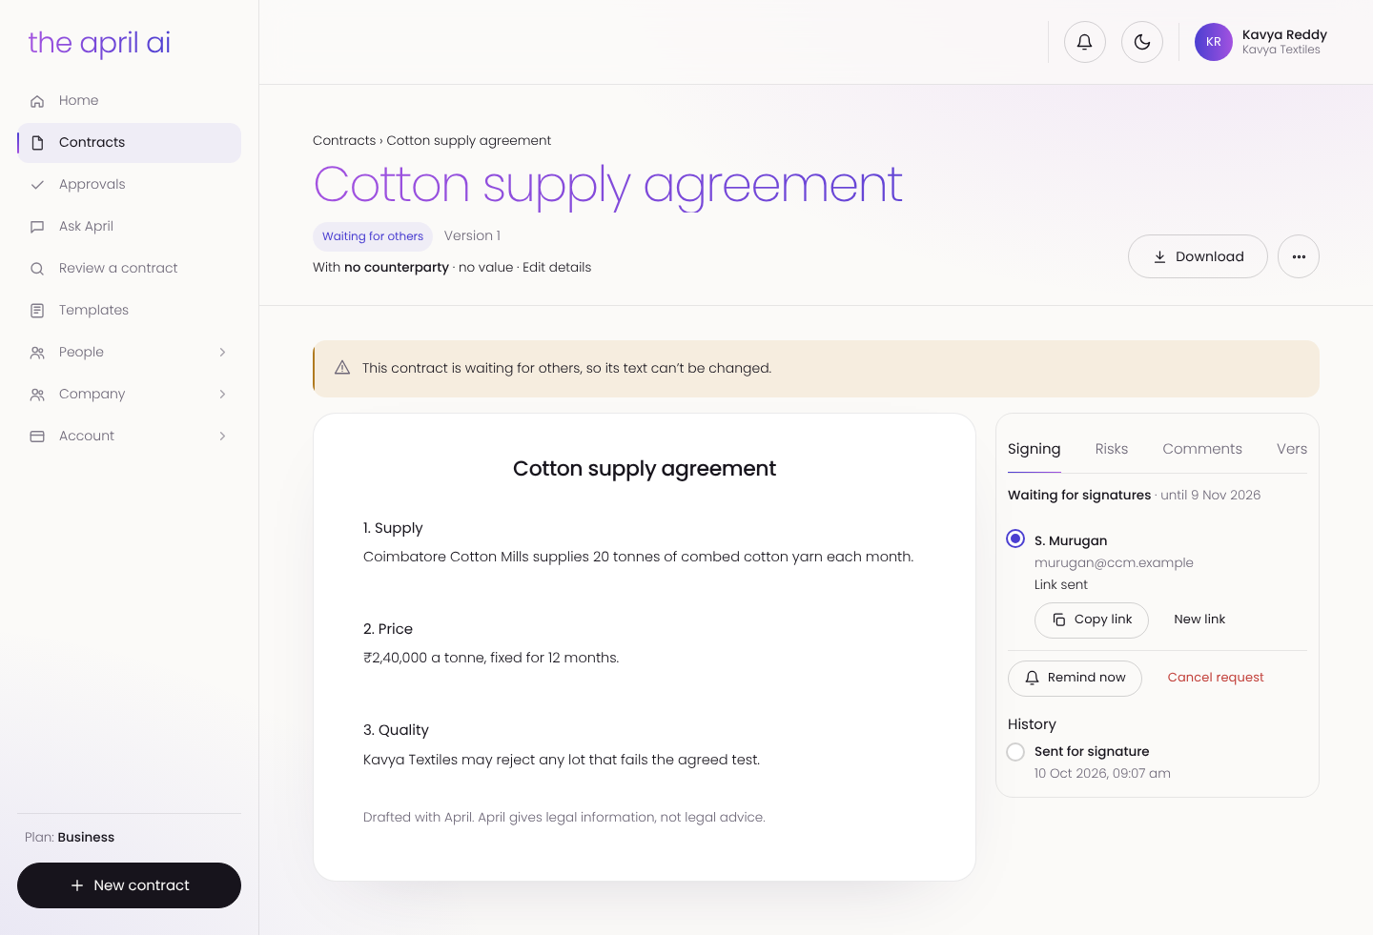This screenshot has height=935, width=1373.
Task: Click the Waiting for others status badge
Action: pyautogui.click(x=373, y=236)
